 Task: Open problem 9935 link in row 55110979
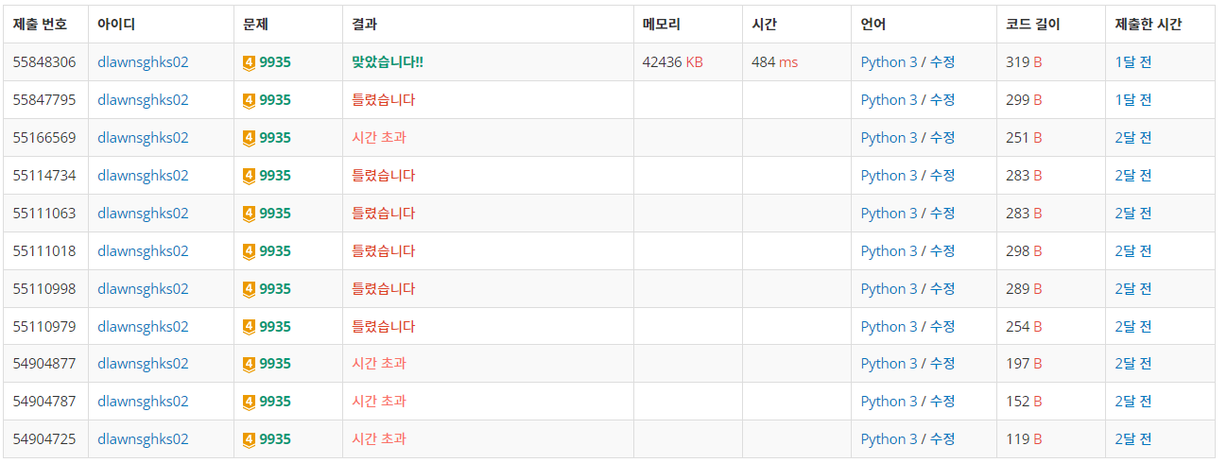click(x=275, y=327)
